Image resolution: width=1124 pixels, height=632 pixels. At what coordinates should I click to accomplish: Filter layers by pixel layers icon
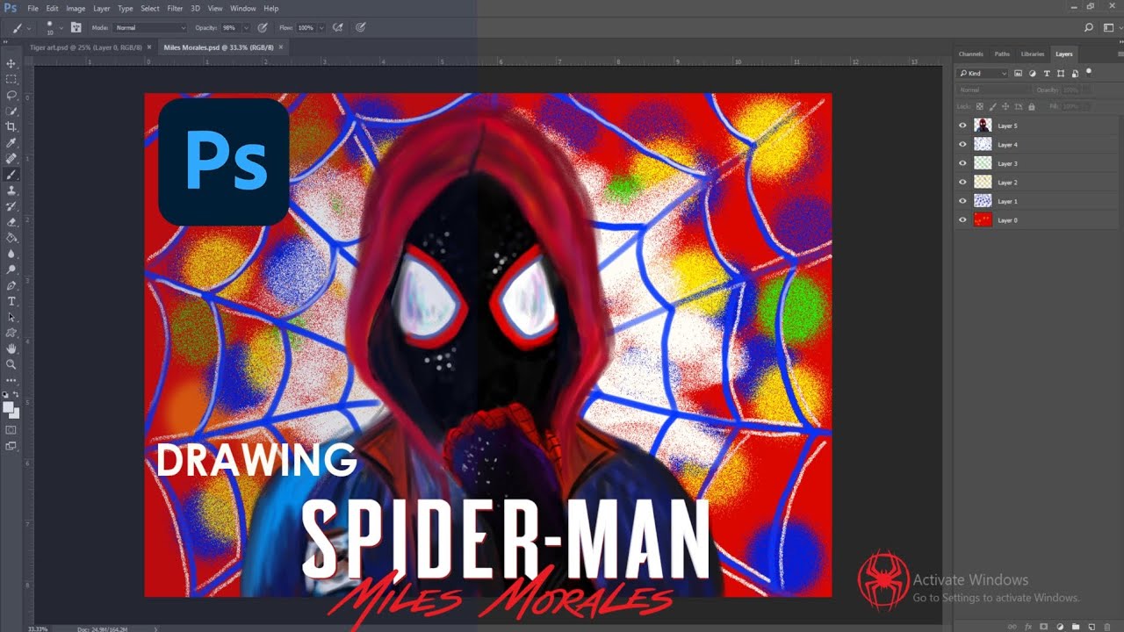pos(1019,74)
